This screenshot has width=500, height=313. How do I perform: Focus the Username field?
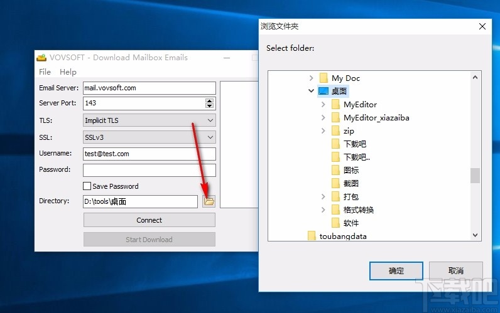click(x=149, y=154)
